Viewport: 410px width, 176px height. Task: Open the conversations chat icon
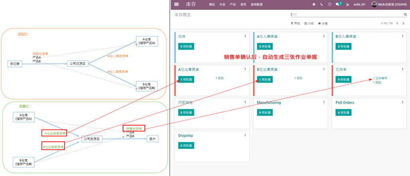[338, 4]
